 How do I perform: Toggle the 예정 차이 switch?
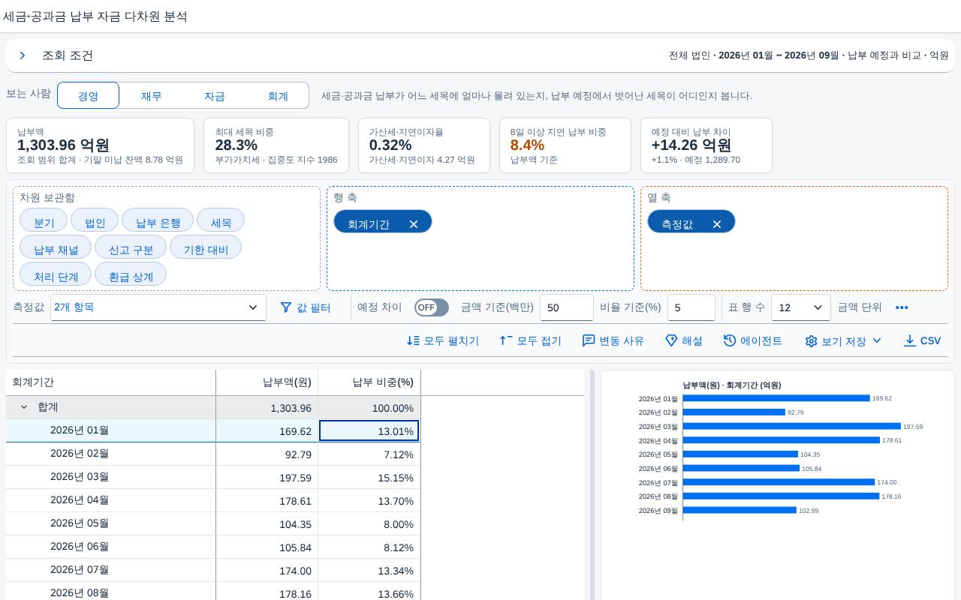click(x=432, y=307)
